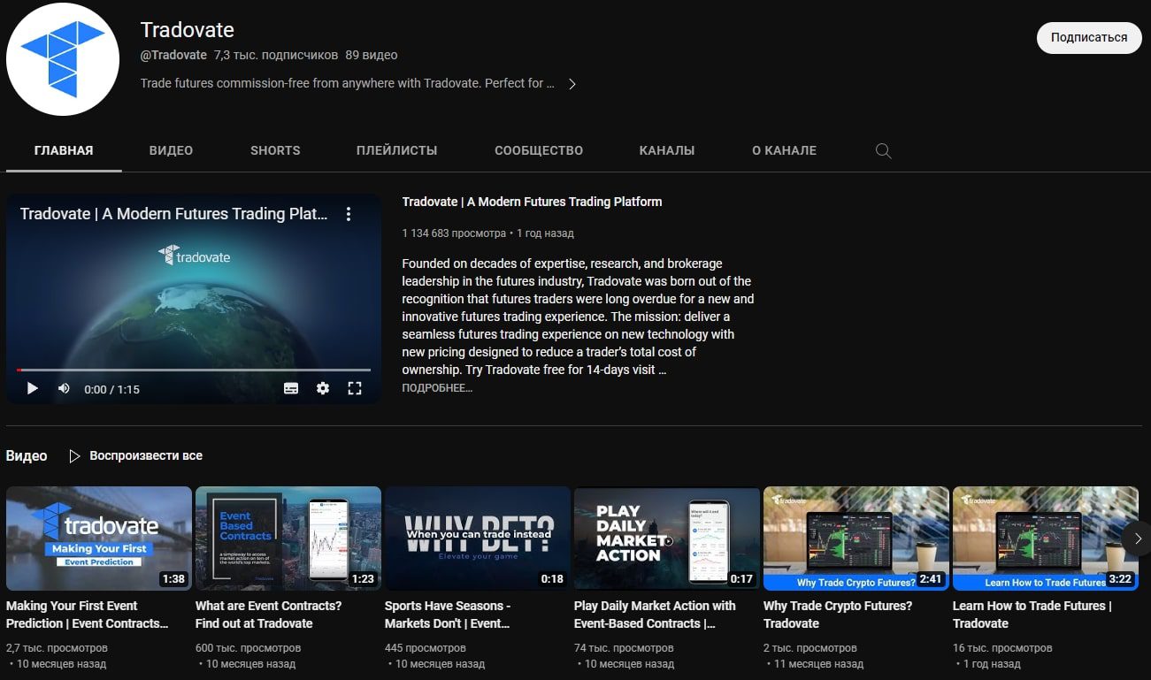1151x680 pixels.
Task: Click the Tradovate channel name heading
Action: [x=188, y=30]
